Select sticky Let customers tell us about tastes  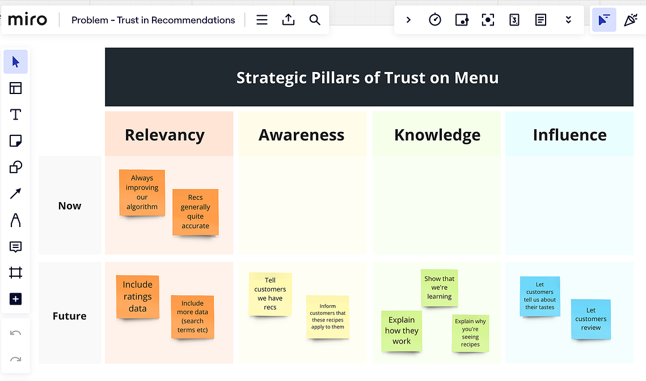tap(540, 296)
